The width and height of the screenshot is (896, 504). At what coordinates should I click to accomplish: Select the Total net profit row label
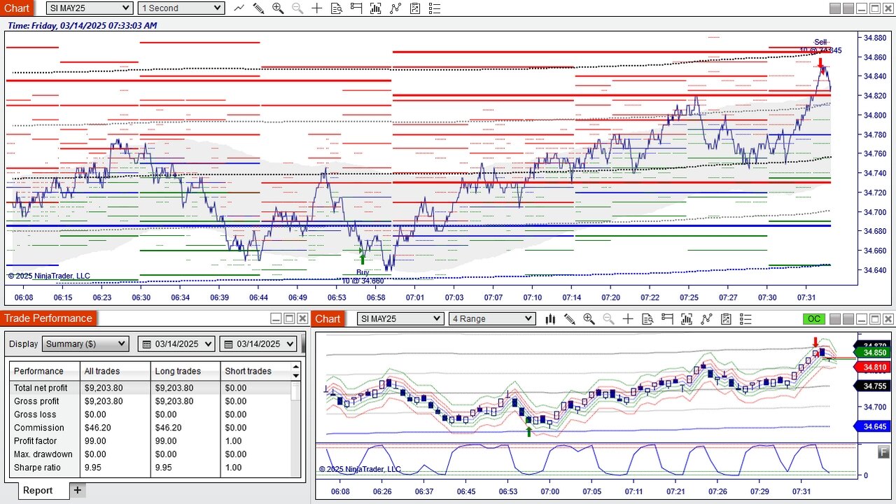[41, 388]
